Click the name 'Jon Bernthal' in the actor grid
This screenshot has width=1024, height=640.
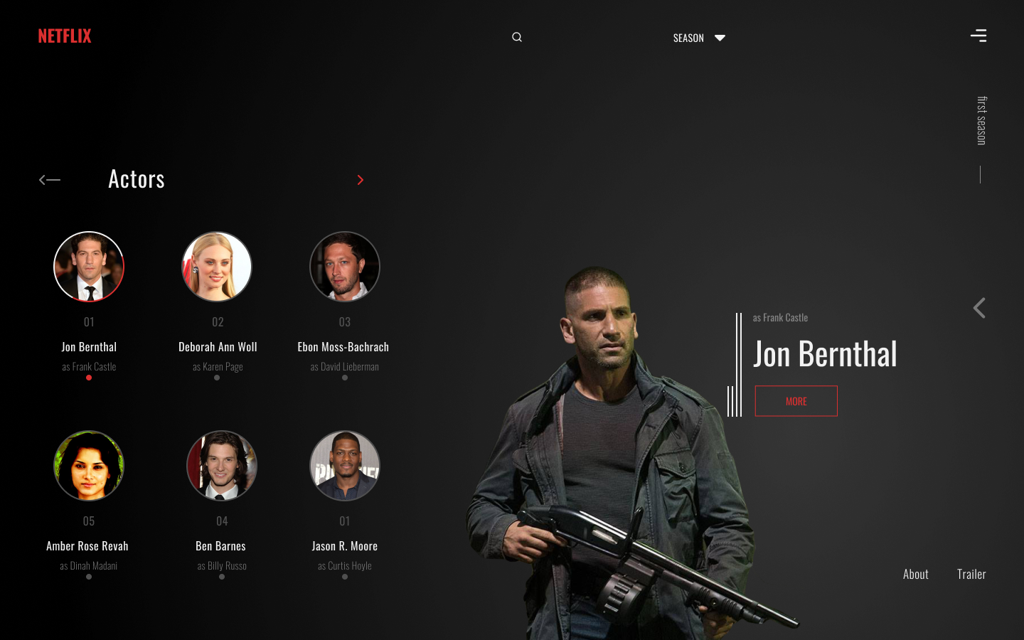(89, 347)
